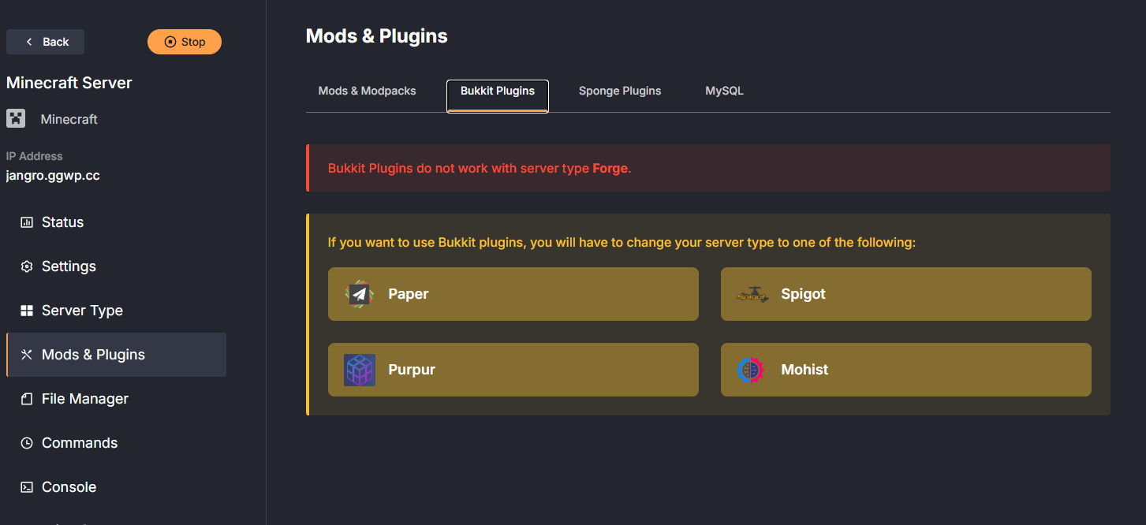
Task: Click the Status bar-chart icon
Action: coord(26,222)
